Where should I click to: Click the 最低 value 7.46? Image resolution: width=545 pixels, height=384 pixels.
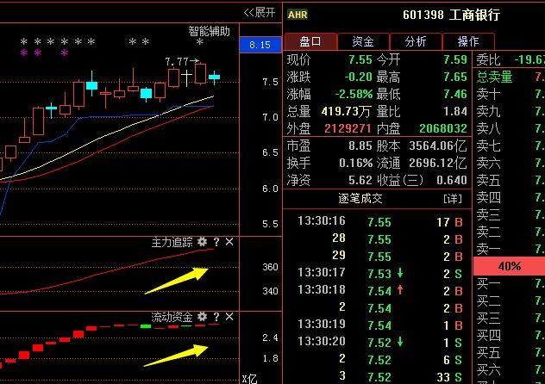click(455, 94)
